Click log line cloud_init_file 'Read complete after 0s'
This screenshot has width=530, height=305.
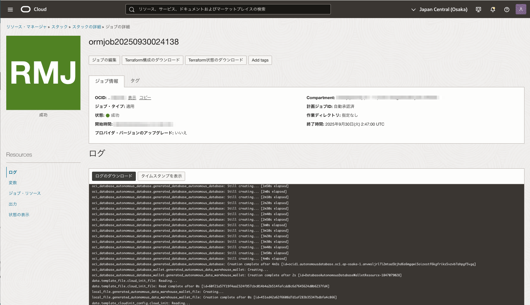pos(211,286)
